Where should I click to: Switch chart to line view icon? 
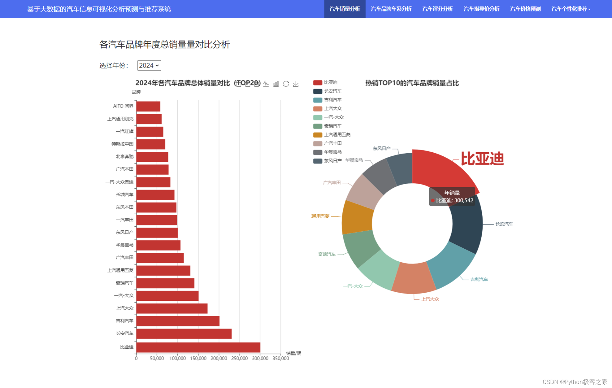click(x=266, y=84)
